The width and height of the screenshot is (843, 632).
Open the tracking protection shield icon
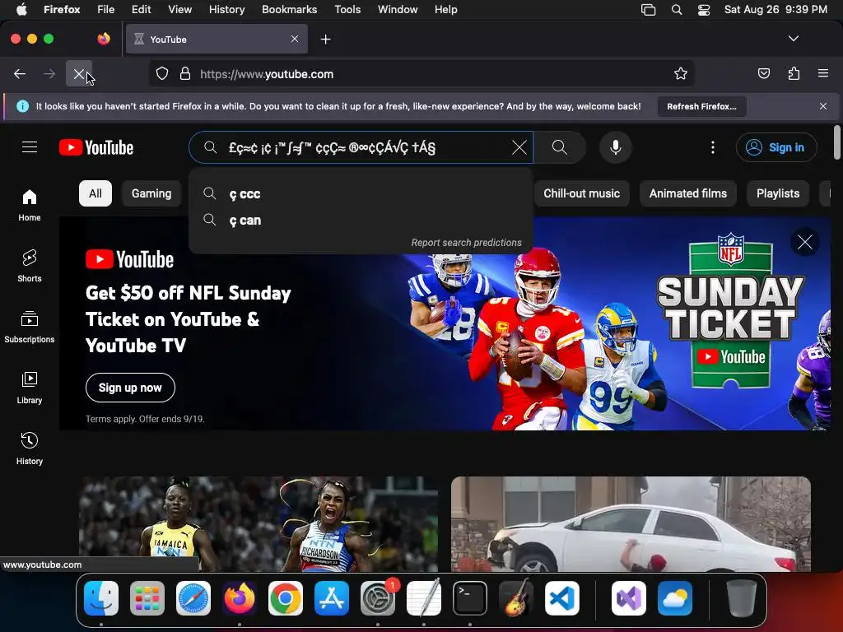click(162, 73)
